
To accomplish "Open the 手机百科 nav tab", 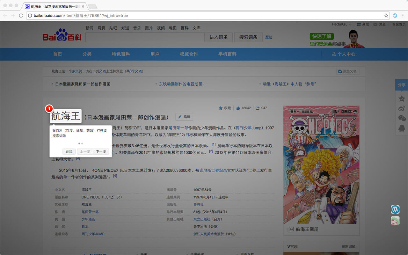I will click(x=227, y=54).
